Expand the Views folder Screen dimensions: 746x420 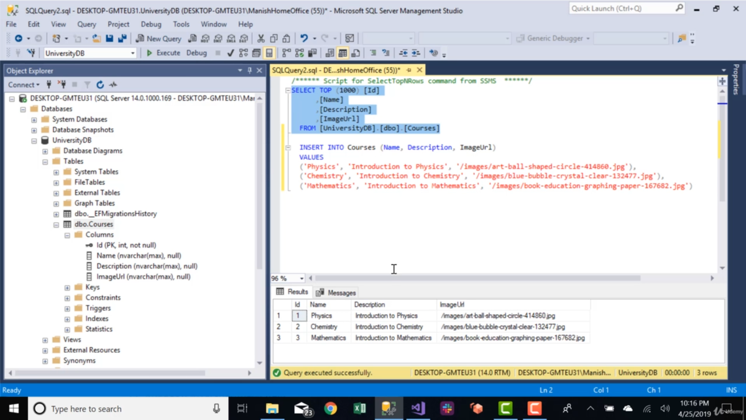pos(45,340)
